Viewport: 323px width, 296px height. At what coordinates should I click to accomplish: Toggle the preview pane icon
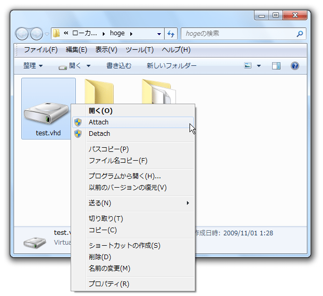[x=276, y=66]
